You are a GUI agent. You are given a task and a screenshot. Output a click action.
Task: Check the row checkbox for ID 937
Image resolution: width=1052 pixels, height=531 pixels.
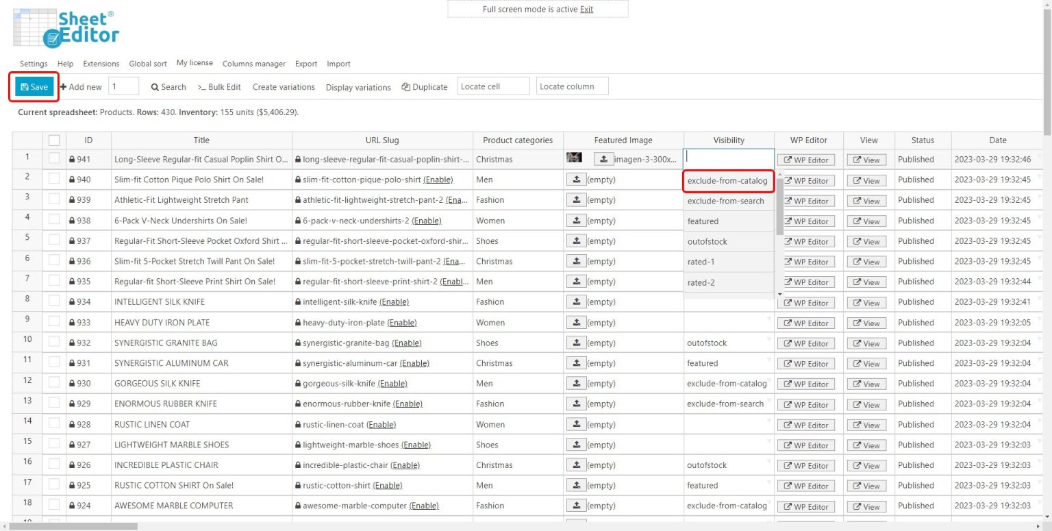click(x=55, y=240)
